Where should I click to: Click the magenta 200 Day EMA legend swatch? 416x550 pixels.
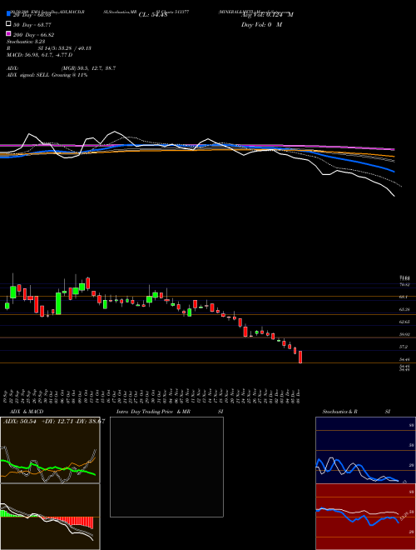pos(9,33)
